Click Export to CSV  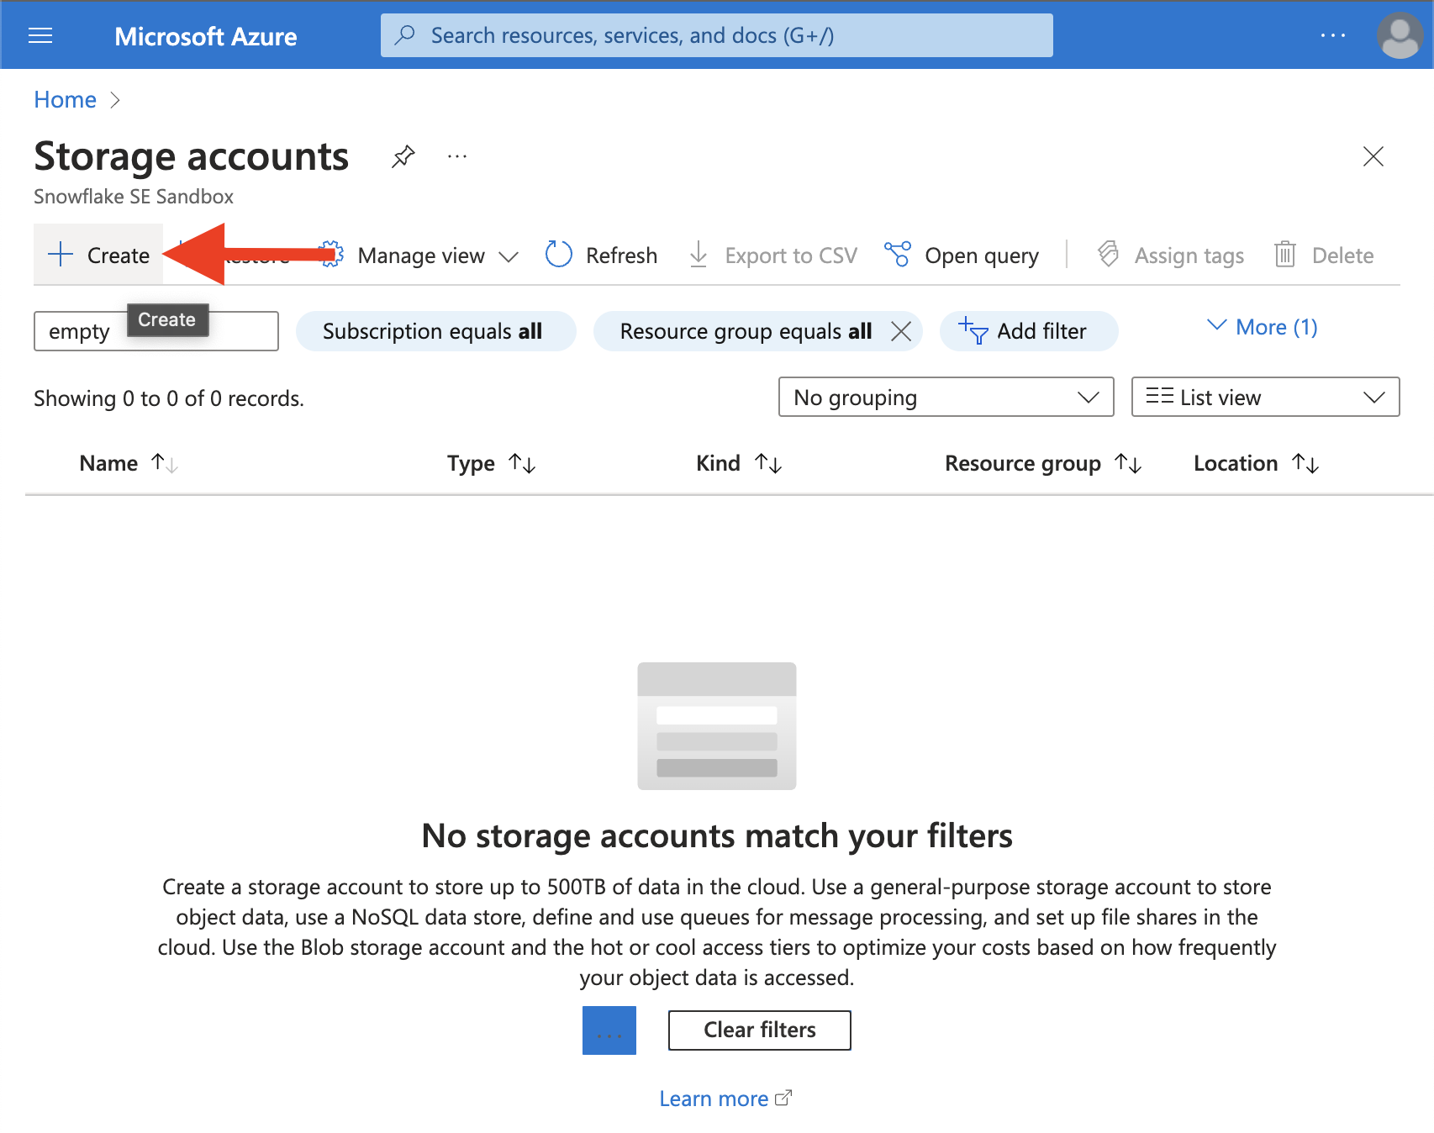click(x=773, y=256)
